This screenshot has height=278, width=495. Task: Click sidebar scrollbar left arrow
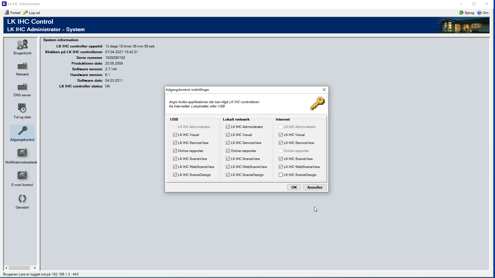point(6,268)
